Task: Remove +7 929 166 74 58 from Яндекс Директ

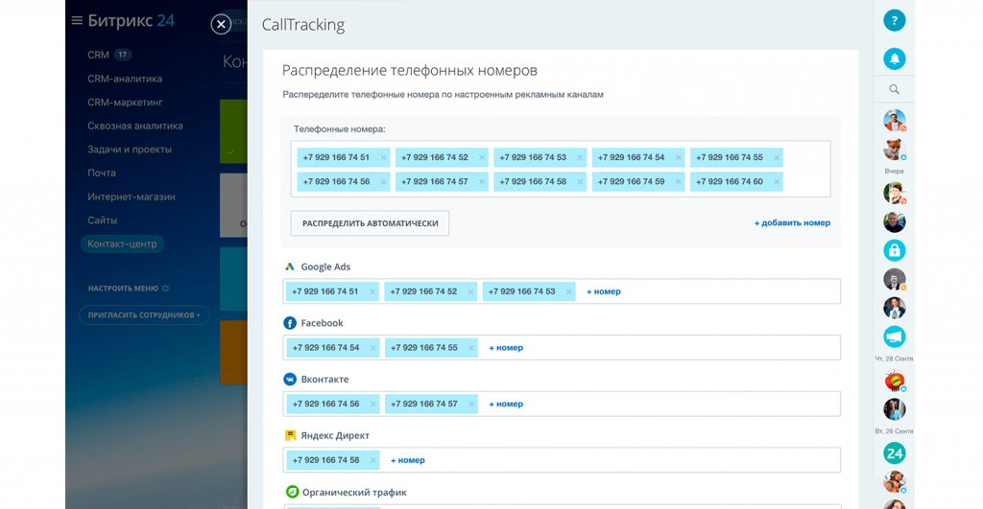Action: pos(373,461)
